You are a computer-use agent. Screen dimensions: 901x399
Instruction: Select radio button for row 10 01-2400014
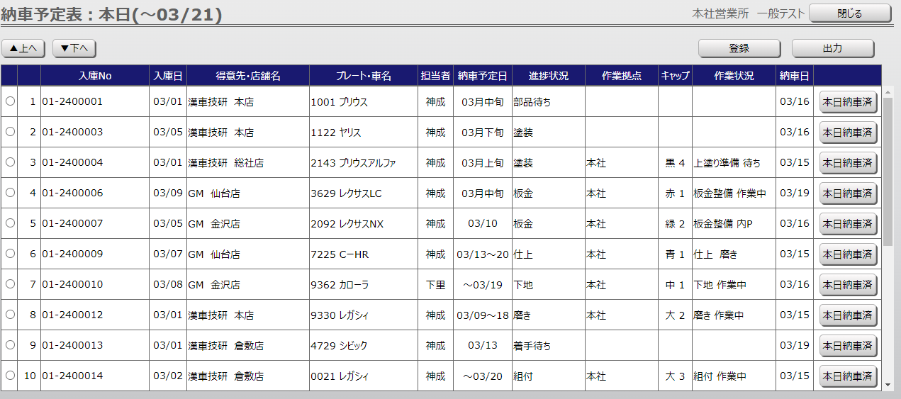point(10,376)
